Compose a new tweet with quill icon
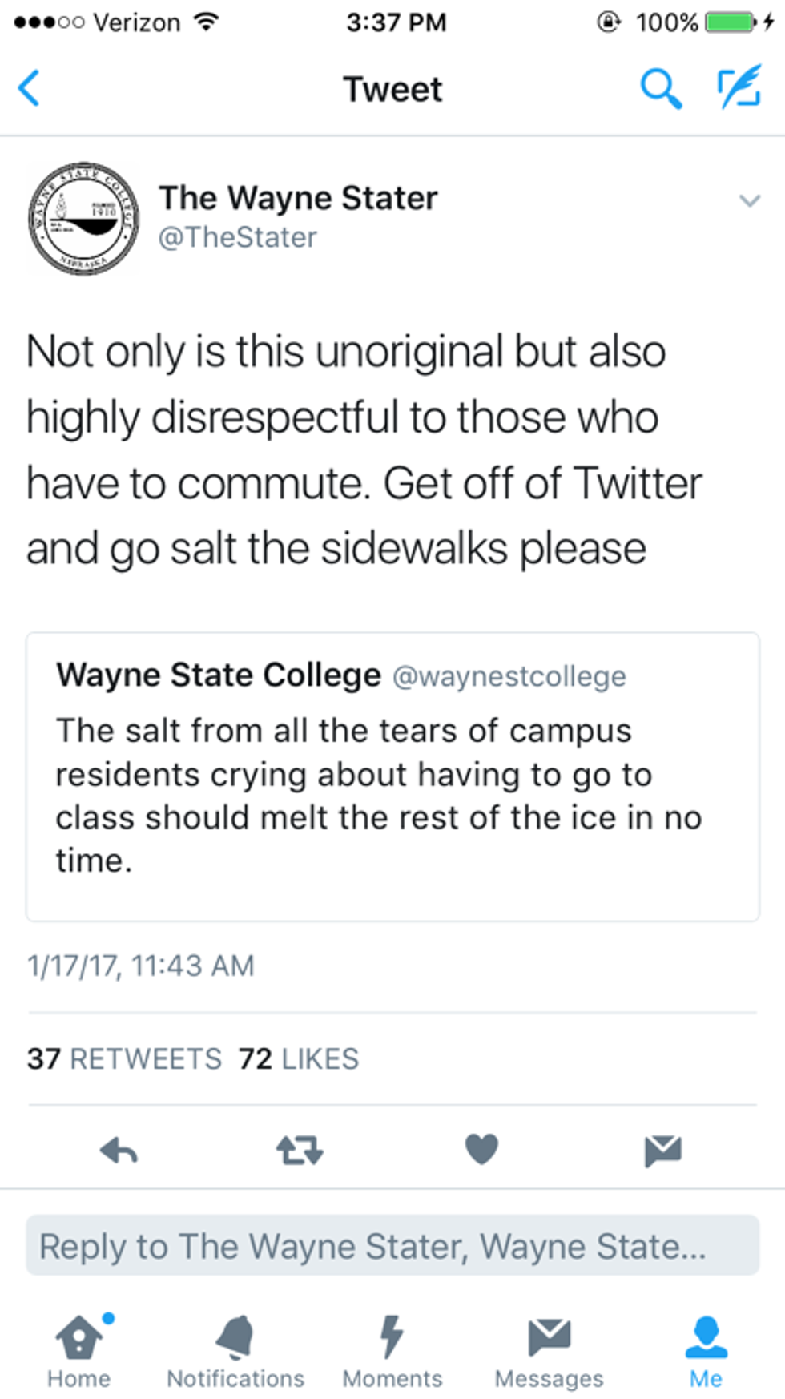Image resolution: width=785 pixels, height=1399 pixels. tap(738, 88)
